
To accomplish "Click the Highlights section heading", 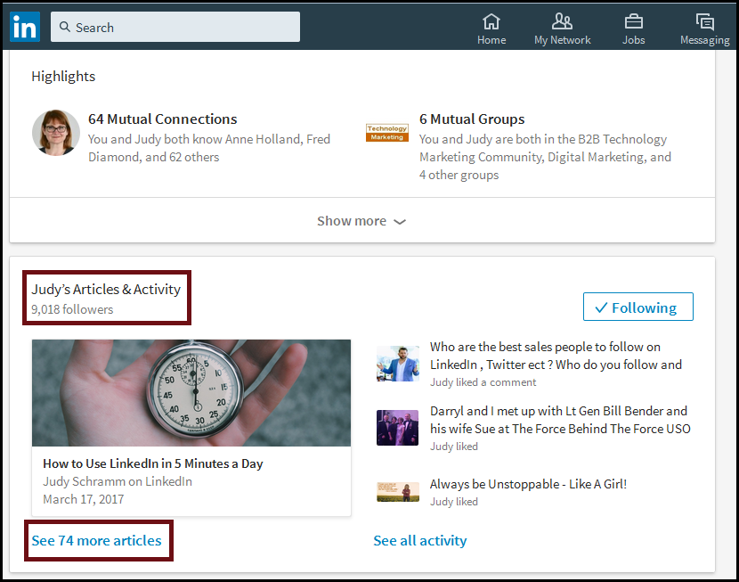I will click(63, 77).
